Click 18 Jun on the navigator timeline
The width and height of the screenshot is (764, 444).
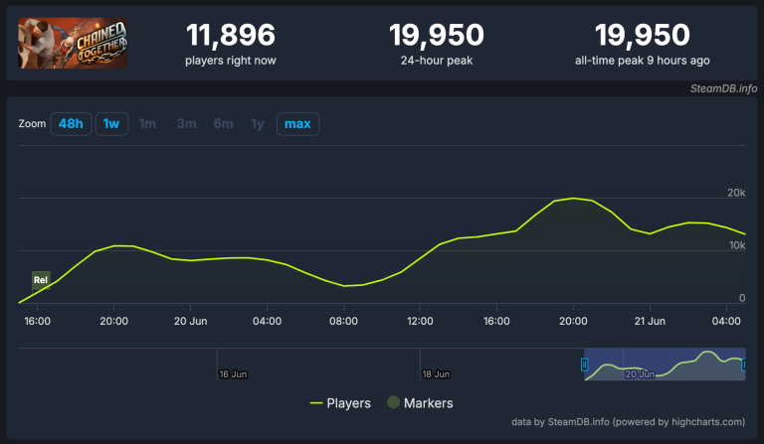pos(436,374)
